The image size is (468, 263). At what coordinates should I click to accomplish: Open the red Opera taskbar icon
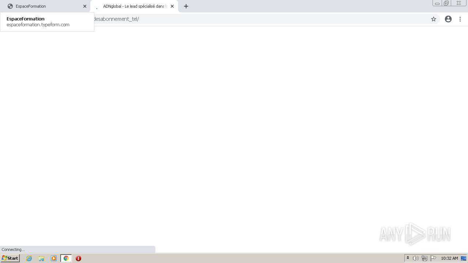pyautogui.click(x=78, y=258)
